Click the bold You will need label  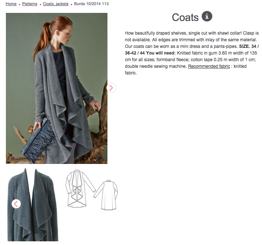[161, 53]
